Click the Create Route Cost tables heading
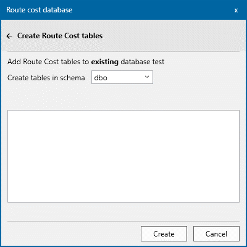247x247 pixels. (x=60, y=36)
